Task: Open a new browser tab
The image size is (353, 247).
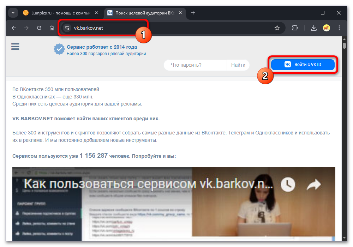Action: point(193,13)
